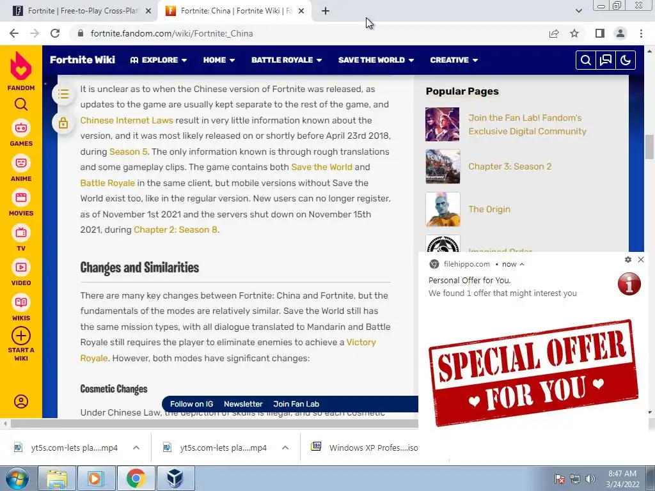Screen dimensions: 655x491
Task: Toggle the browser side panel icon
Action: pos(600,33)
